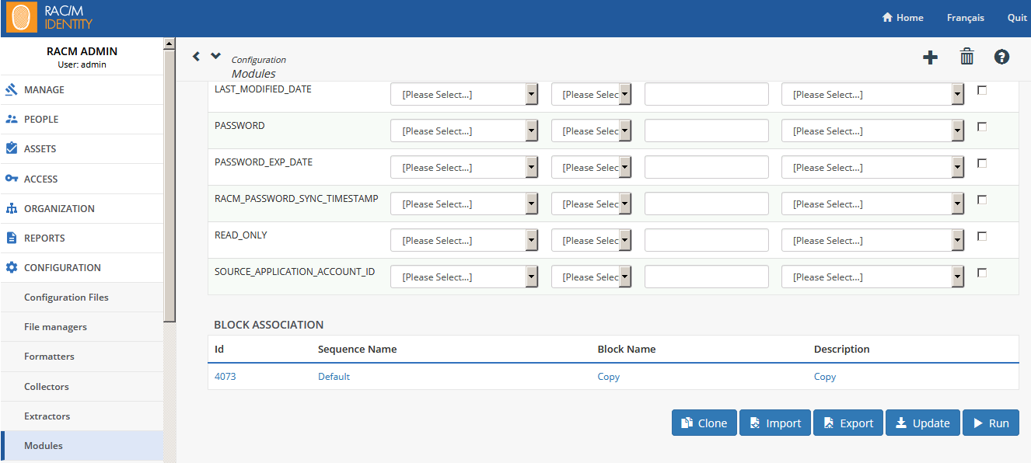Viewport: 1031px width, 463px height.
Task: Click the Update button
Action: tap(923, 423)
